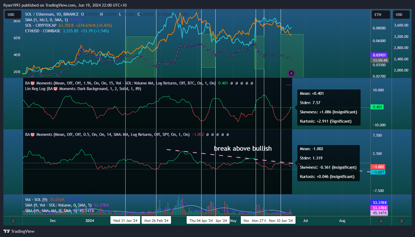
Task: Click the -7.500 tick on lower indicator scale
Action: [x=378, y=191]
